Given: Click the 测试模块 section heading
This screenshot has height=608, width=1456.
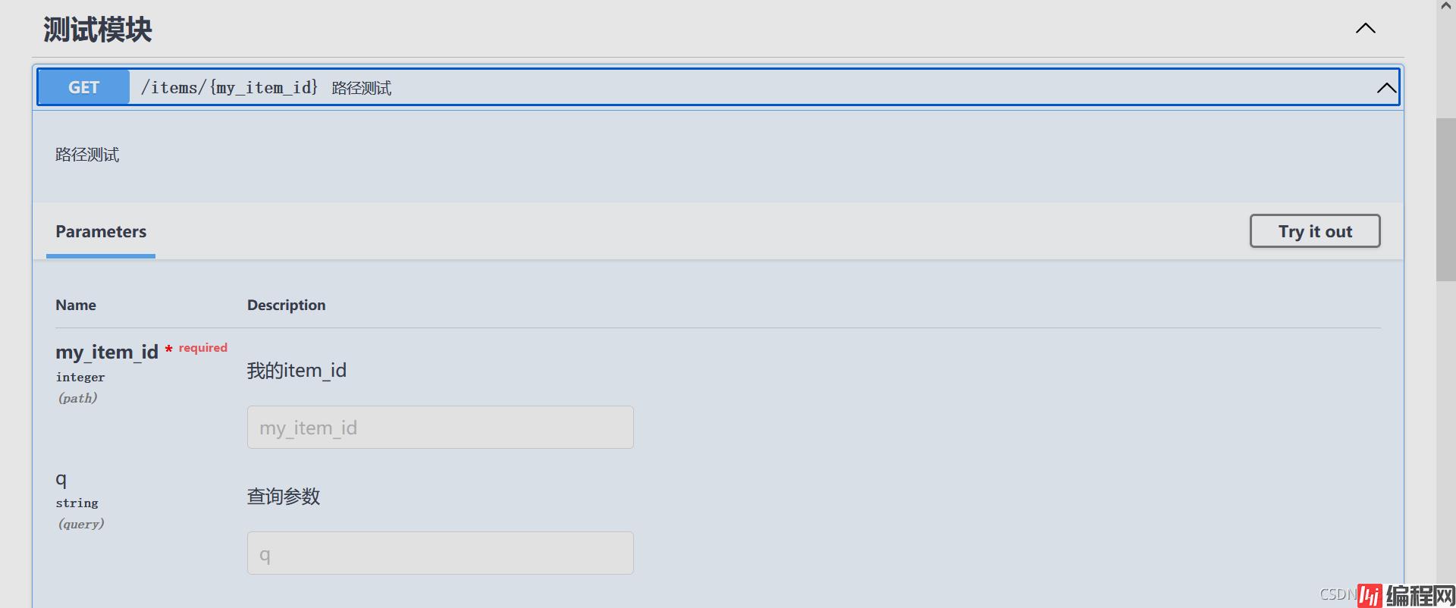Looking at the screenshot, I should point(98,30).
